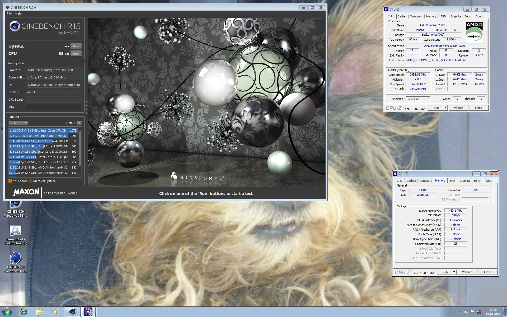Image resolution: width=507 pixels, height=317 pixels.
Task: Switch to SPD tab in upper CPU-Z
Action: click(443, 16)
